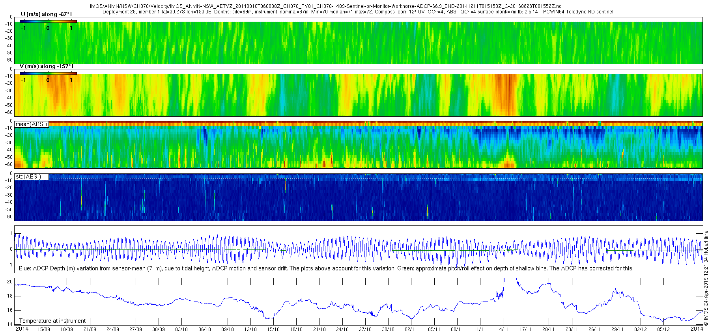Click the 05/12 date tick label
The image size is (710, 335).
(663, 329)
